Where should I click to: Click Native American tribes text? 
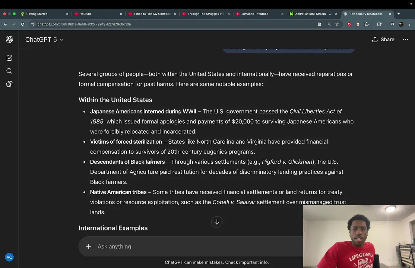(x=118, y=192)
